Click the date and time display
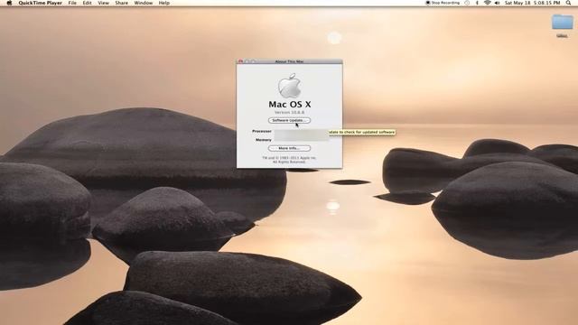This screenshot has width=578, height=325. click(x=532, y=3)
